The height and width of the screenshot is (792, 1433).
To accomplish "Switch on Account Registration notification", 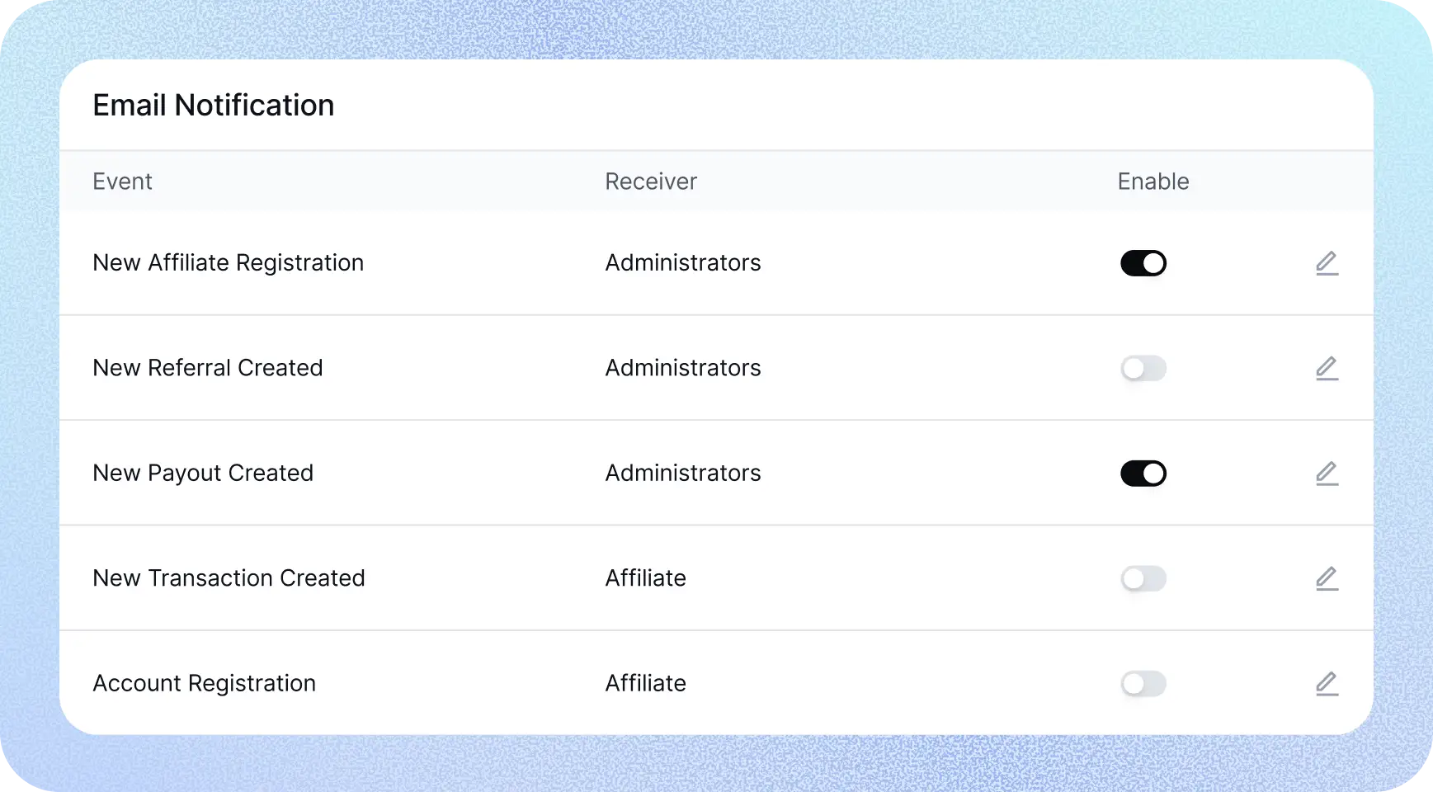I will (x=1143, y=684).
